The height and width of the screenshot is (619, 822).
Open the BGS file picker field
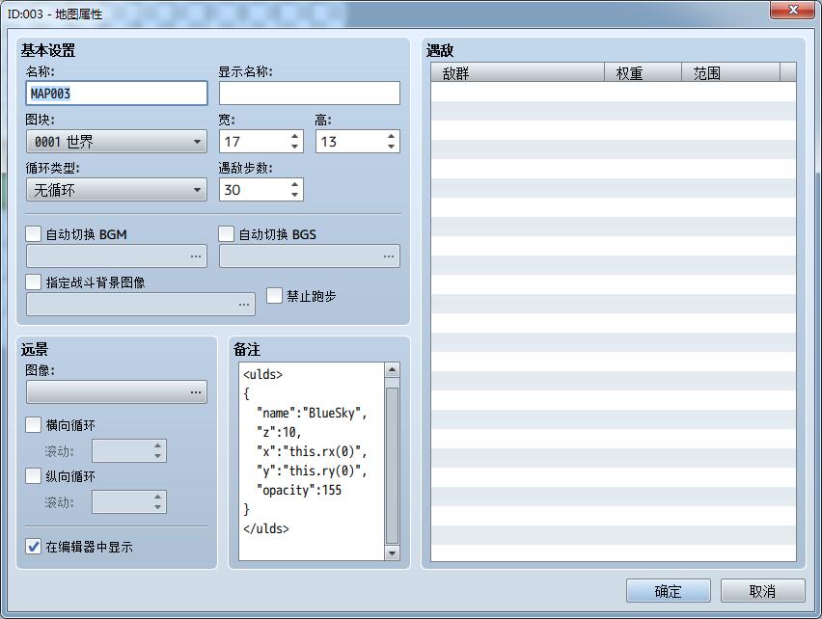[310, 256]
